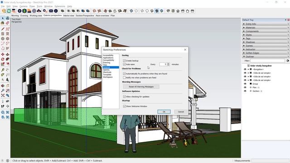Viewport: 290px width, 163px height.
Task: Toggle visibility of Plan : 1 section
Action: pyautogui.click(x=245, y=87)
